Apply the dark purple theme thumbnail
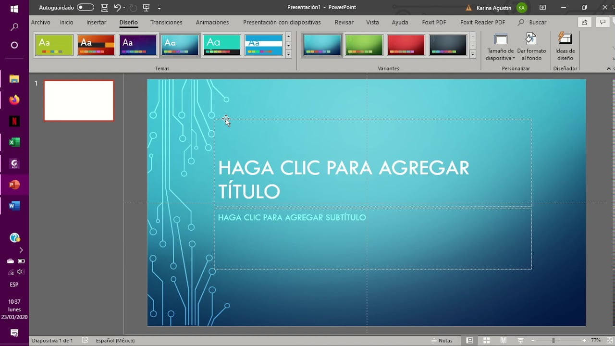Viewport: 615px width, 346px height. pos(138,45)
